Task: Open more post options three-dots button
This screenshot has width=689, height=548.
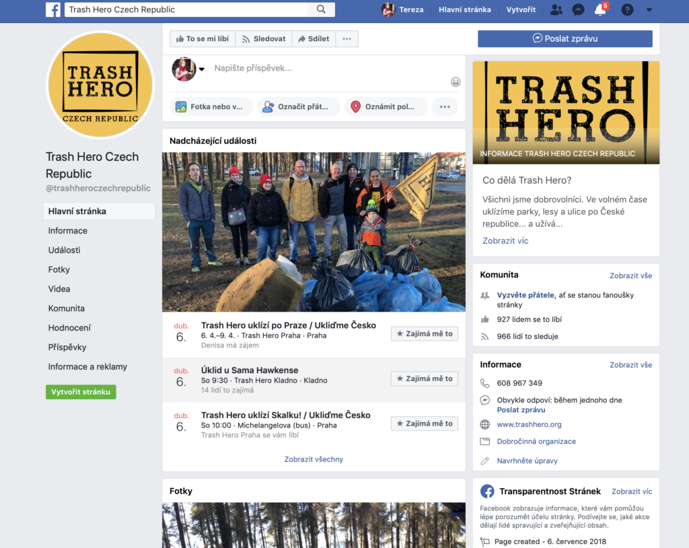Action: click(x=445, y=106)
